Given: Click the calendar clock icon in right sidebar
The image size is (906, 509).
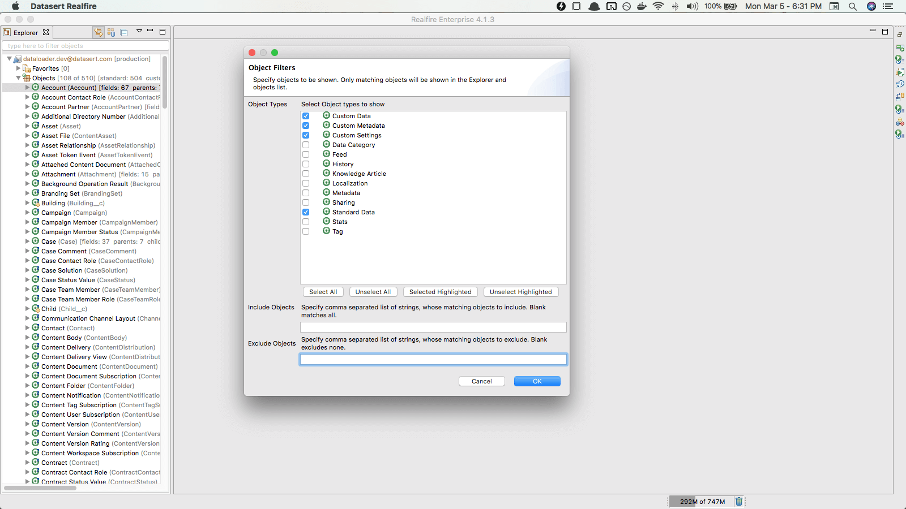Looking at the screenshot, I should coord(900,84).
